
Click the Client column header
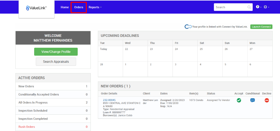click(x=147, y=94)
